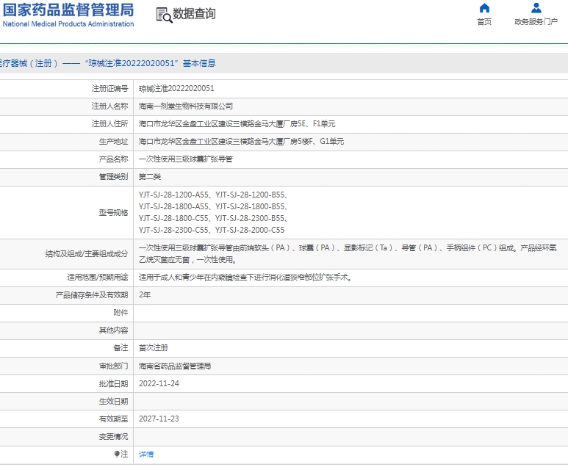Screen dimensions: 568x467
Task: Click the 数据查询 heading text
Action: click(194, 14)
